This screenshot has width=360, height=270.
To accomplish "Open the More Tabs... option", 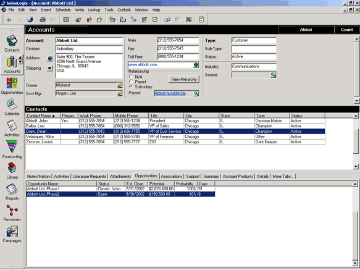I will 283,177.
